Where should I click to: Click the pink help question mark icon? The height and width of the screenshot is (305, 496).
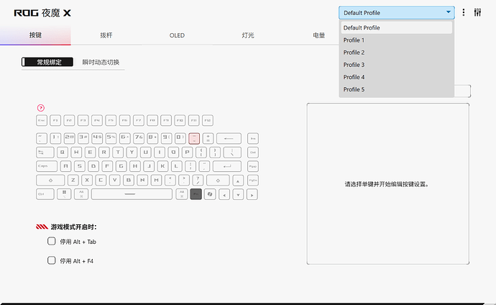click(41, 108)
